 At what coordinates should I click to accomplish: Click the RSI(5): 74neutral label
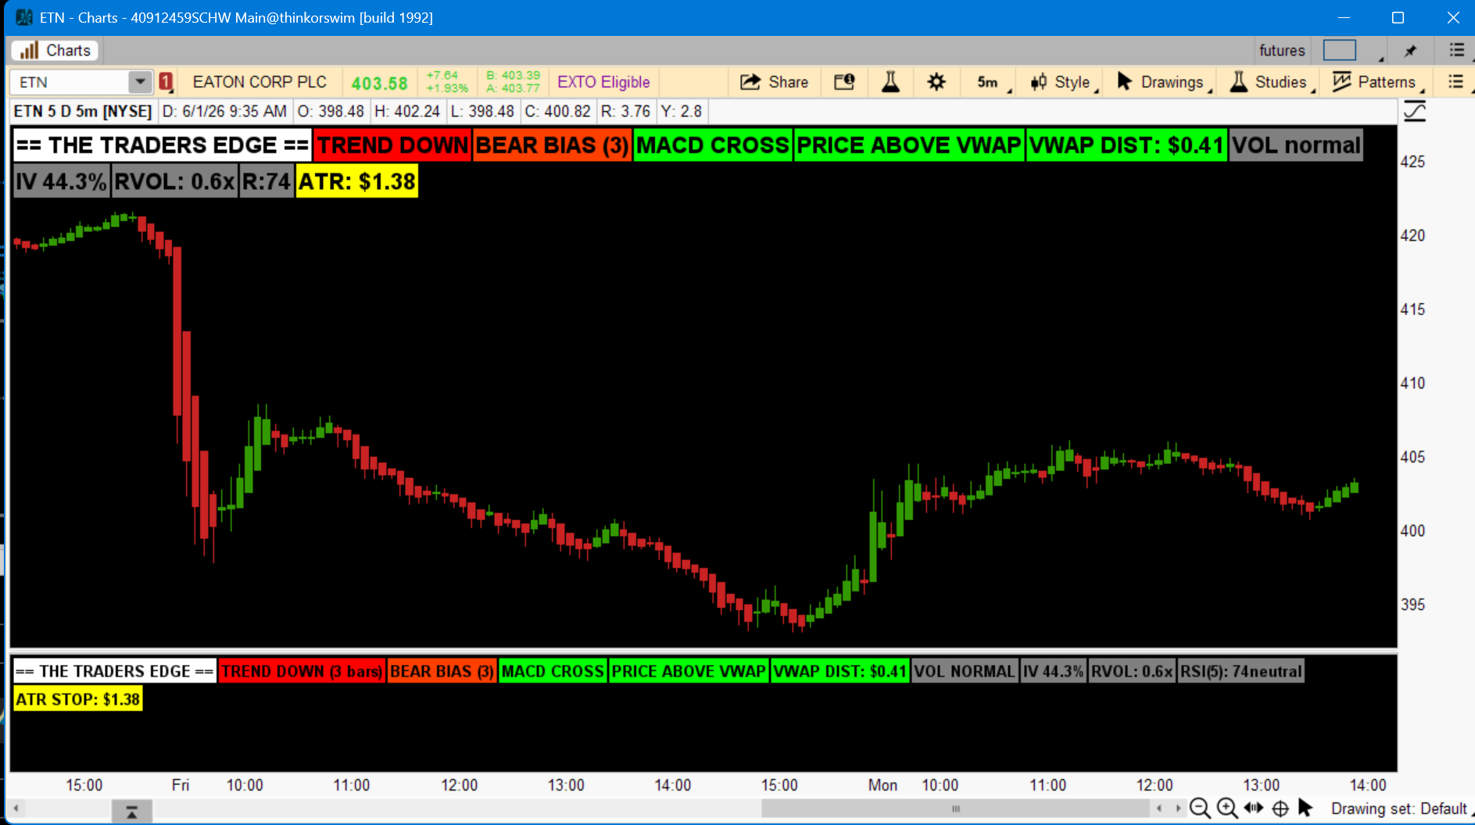click(x=1241, y=671)
